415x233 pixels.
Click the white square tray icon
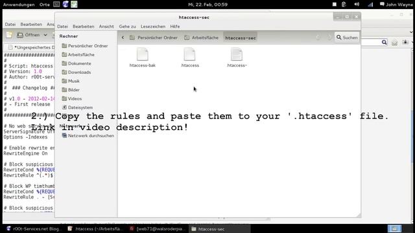tap(335, 5)
